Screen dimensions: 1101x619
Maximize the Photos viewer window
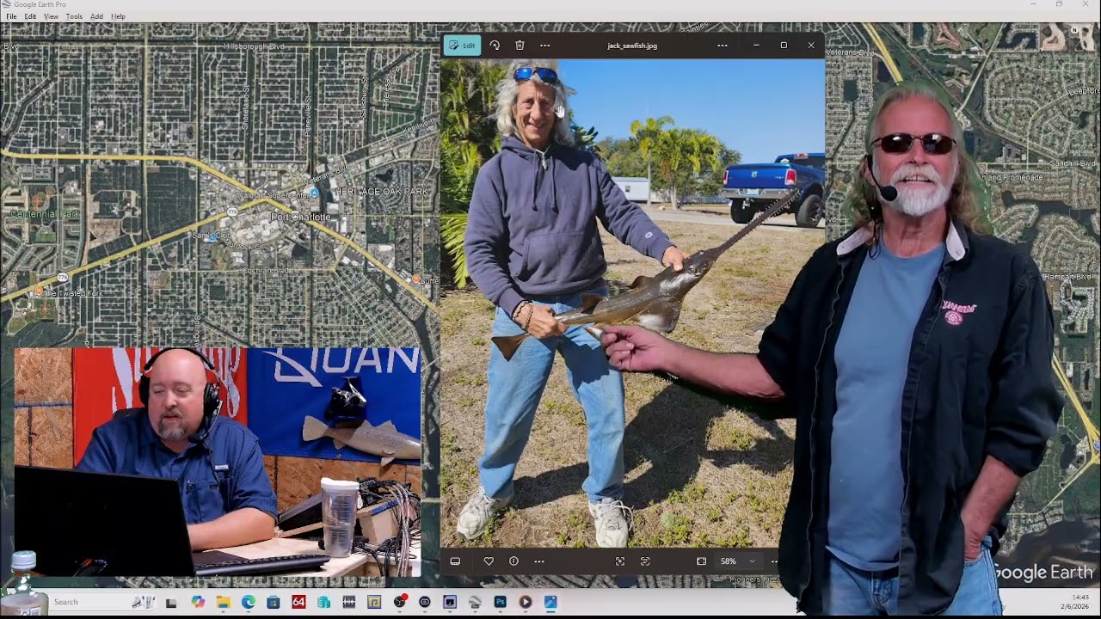click(x=784, y=46)
